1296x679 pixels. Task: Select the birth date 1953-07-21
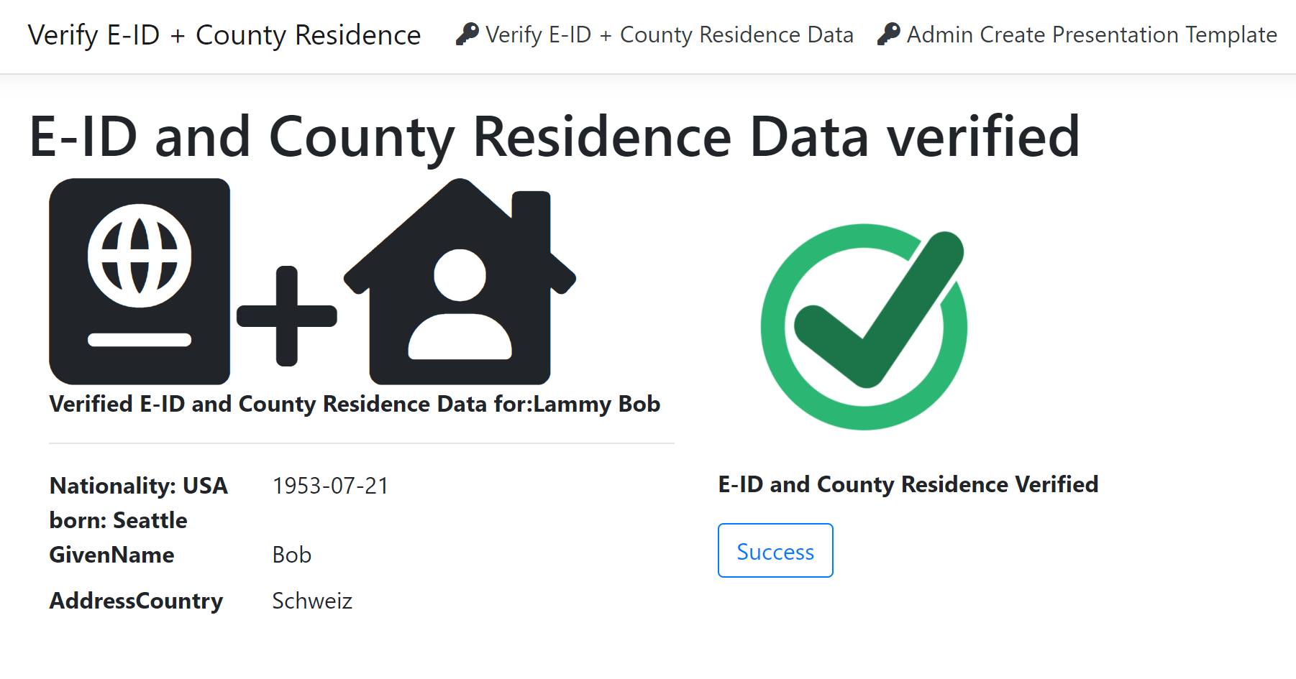tap(330, 486)
